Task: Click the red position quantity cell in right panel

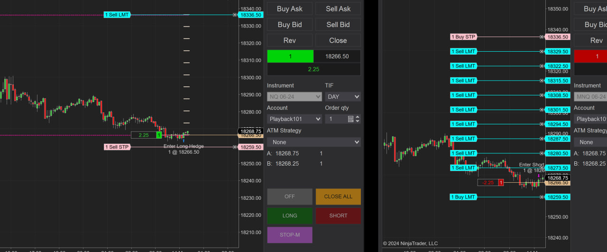Action: (x=590, y=56)
